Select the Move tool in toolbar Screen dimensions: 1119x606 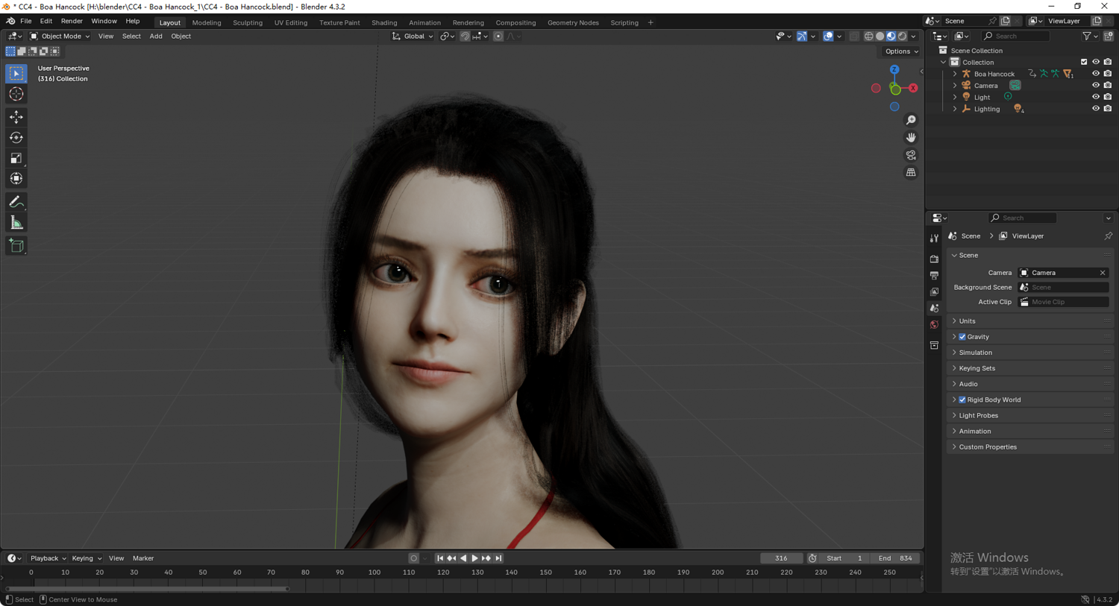[x=16, y=117]
